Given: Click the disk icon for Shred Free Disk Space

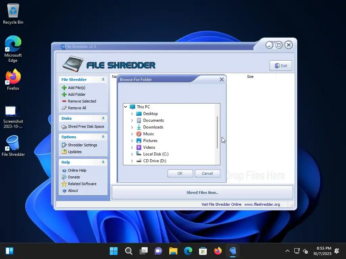Looking at the screenshot, I should [x=64, y=127].
